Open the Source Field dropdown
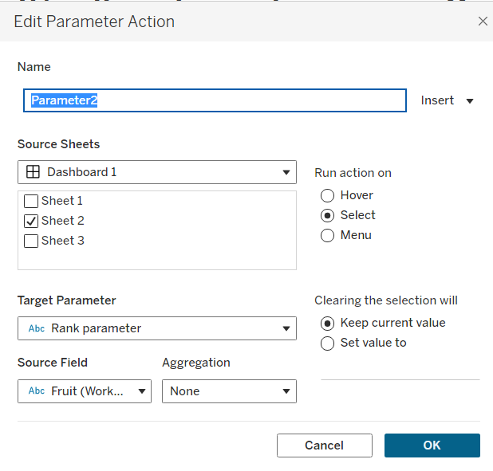This screenshot has width=493, height=471. (141, 391)
